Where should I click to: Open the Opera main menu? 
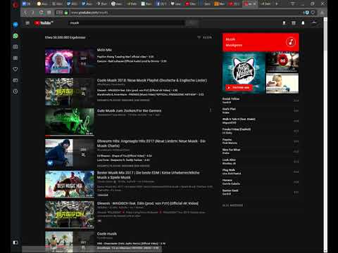(x=15, y=5)
